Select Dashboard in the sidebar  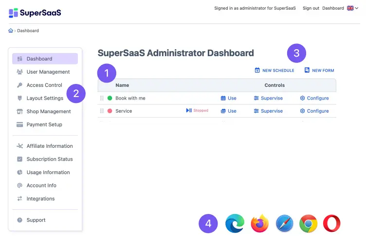coord(45,59)
